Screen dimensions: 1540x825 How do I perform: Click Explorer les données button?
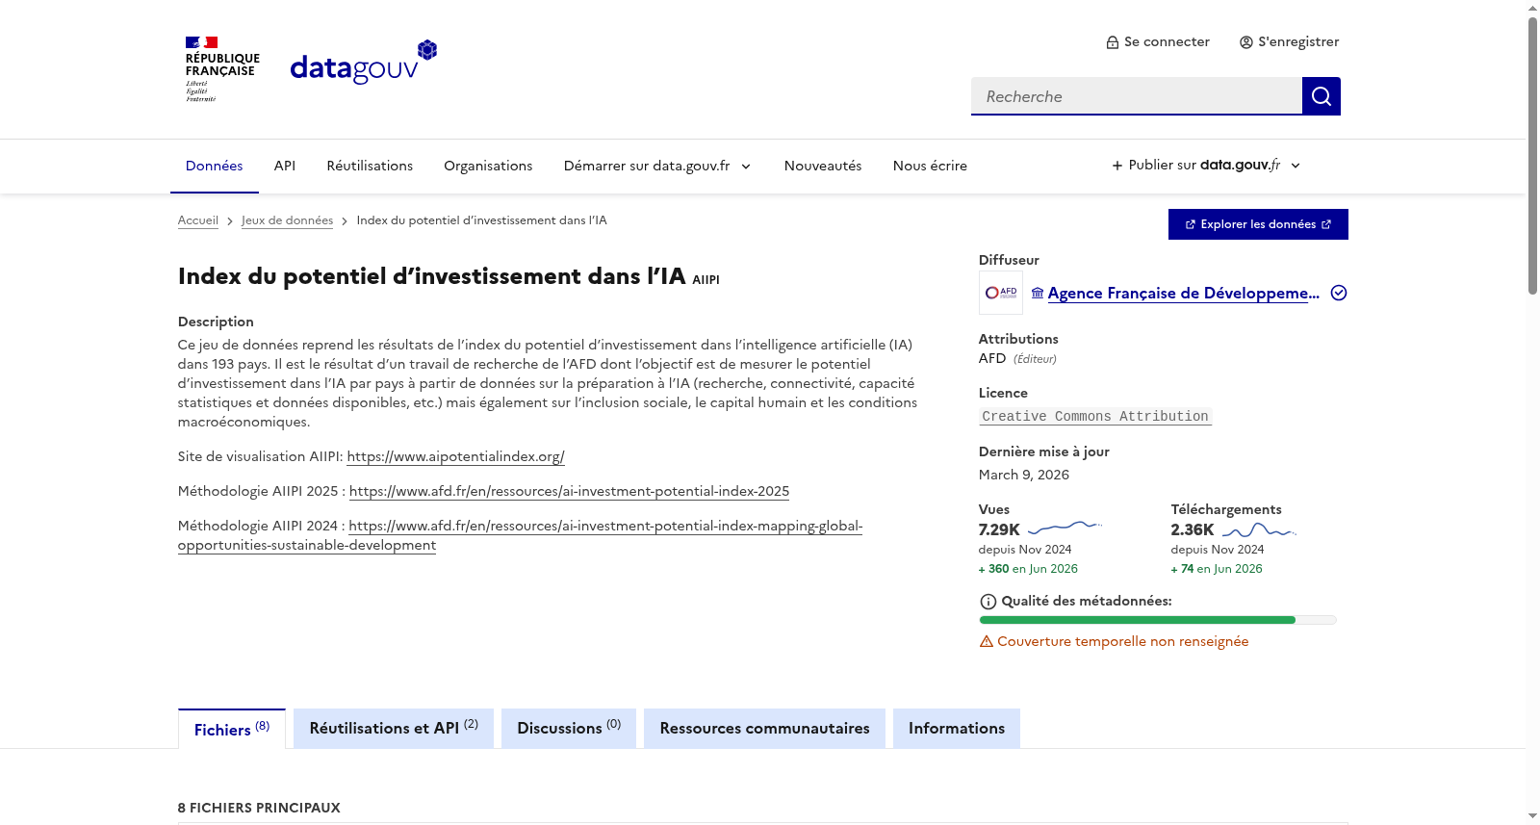click(1258, 224)
